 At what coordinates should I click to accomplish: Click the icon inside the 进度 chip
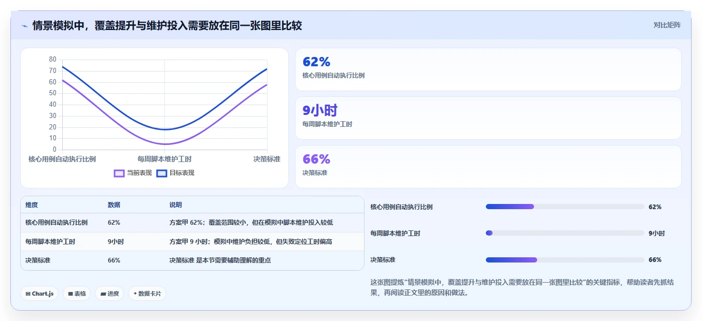(x=103, y=294)
